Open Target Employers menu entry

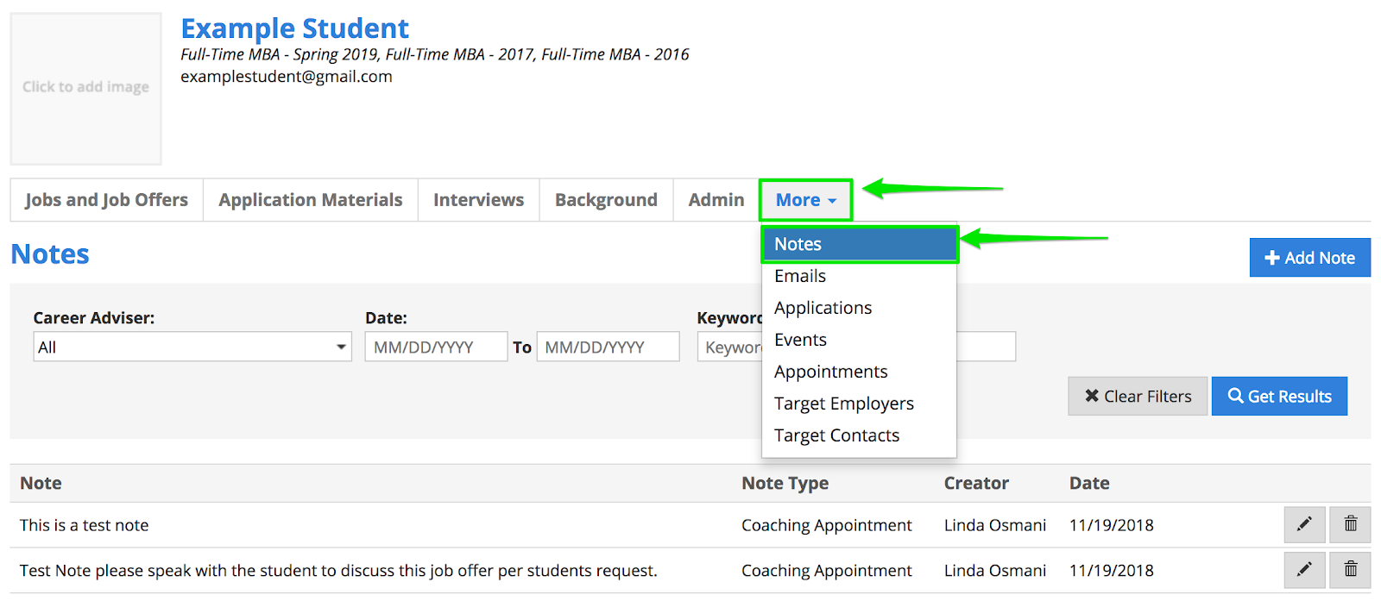(x=843, y=404)
